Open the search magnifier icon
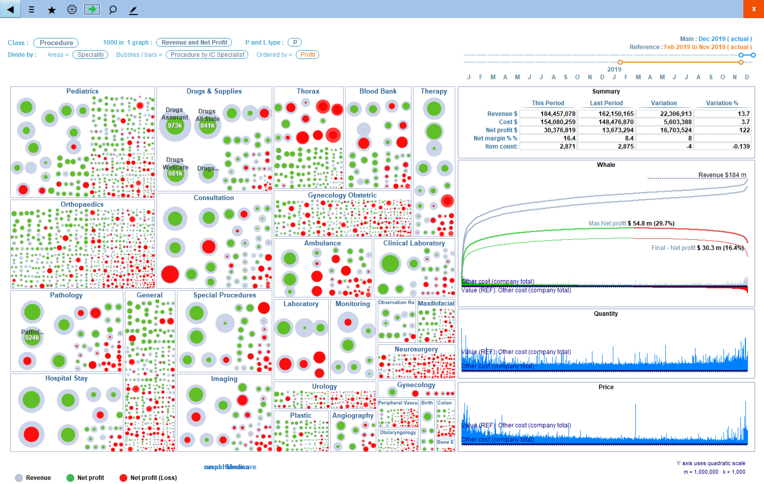764x484 pixels. 113,10
